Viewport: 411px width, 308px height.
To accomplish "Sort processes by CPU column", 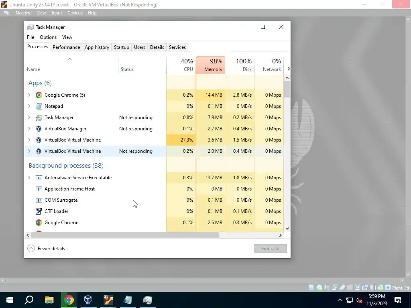I will (181, 65).
